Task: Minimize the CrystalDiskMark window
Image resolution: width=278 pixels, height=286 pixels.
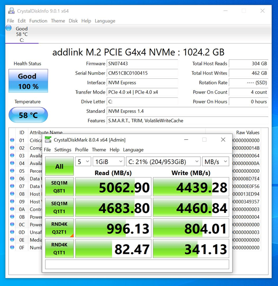Action: [x=186, y=140]
